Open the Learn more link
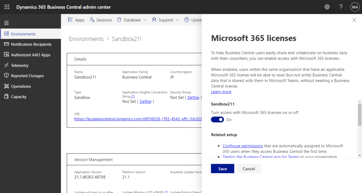This screenshot has width=362, height=193. tap(221, 92)
